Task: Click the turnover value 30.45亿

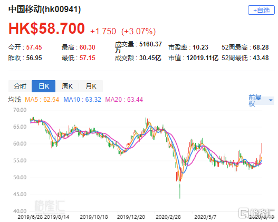Action: point(150,58)
